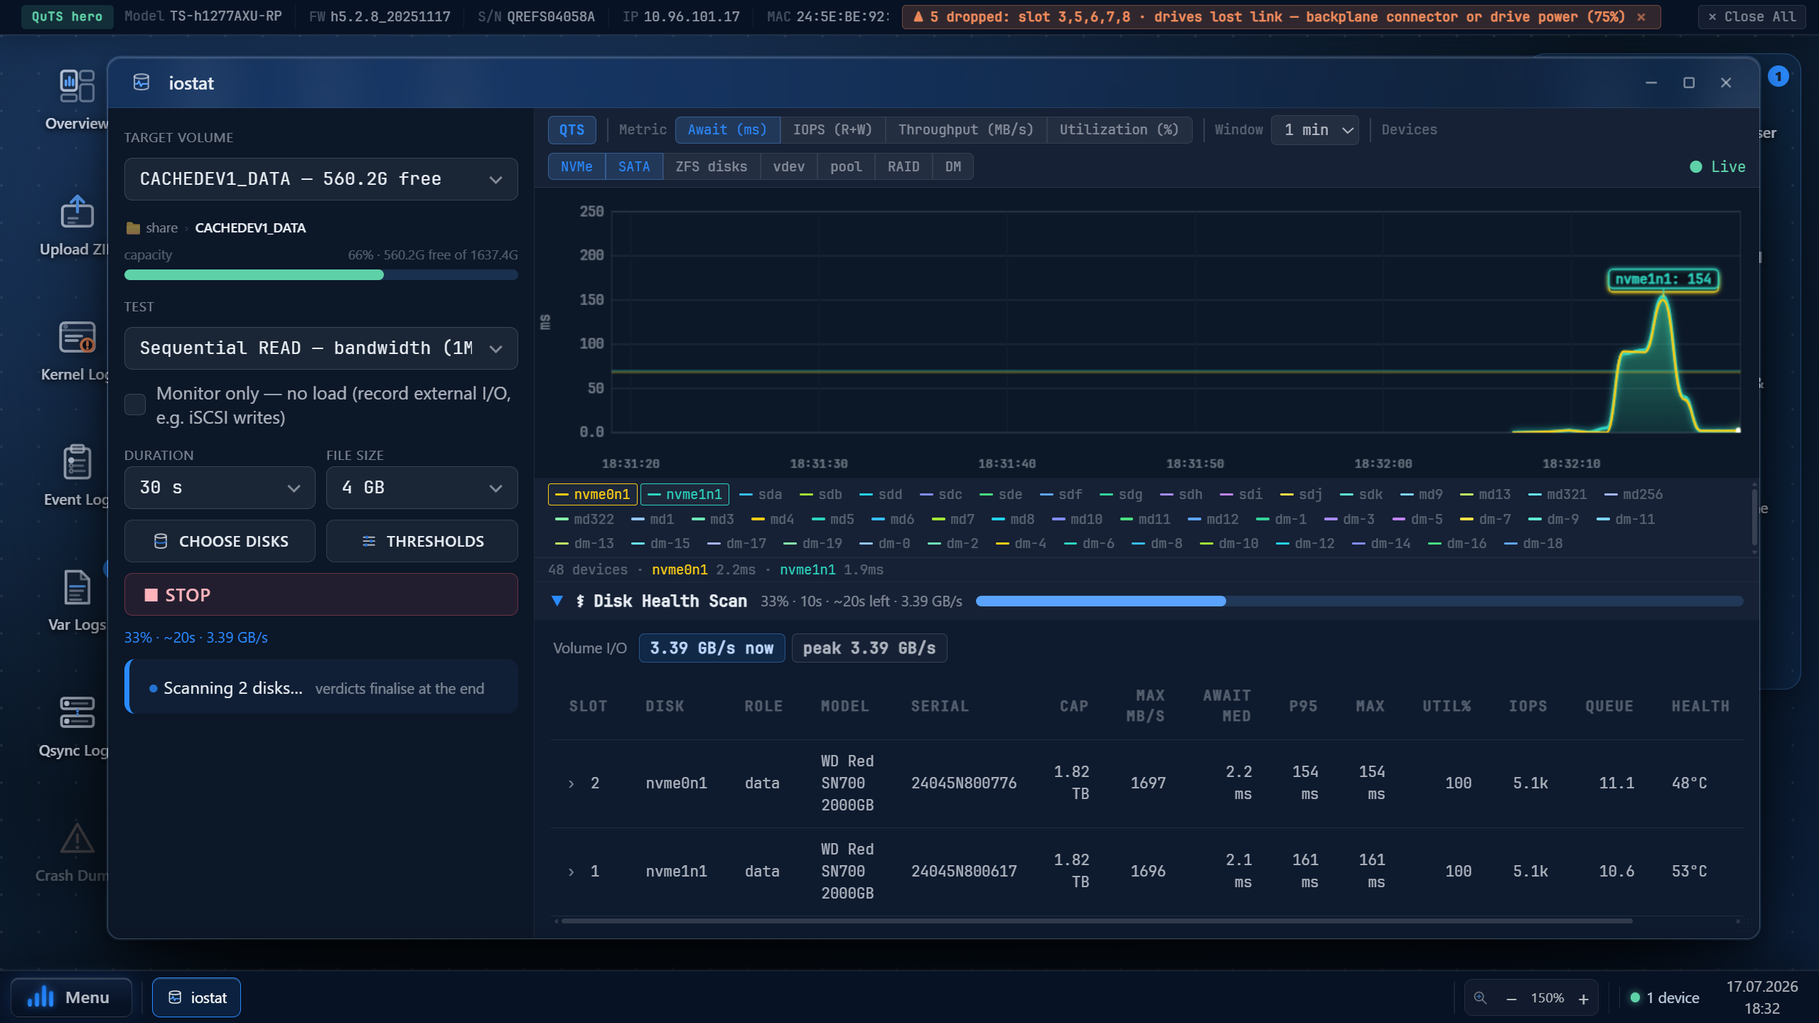The width and height of the screenshot is (1819, 1023).
Task: Select the Throughput (MB/s) metric tab
Action: pyautogui.click(x=965, y=130)
